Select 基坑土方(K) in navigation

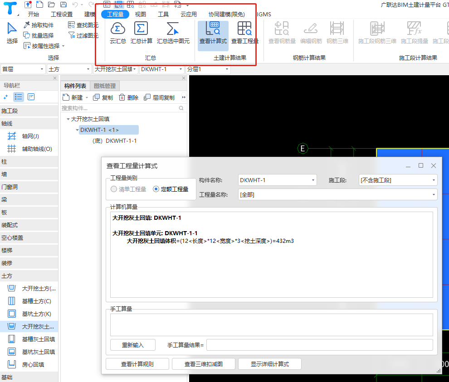pos(29,314)
